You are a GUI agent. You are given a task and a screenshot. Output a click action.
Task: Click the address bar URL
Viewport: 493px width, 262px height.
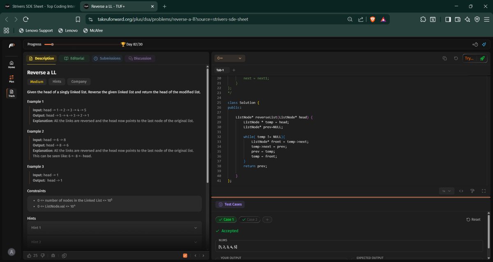click(x=173, y=19)
